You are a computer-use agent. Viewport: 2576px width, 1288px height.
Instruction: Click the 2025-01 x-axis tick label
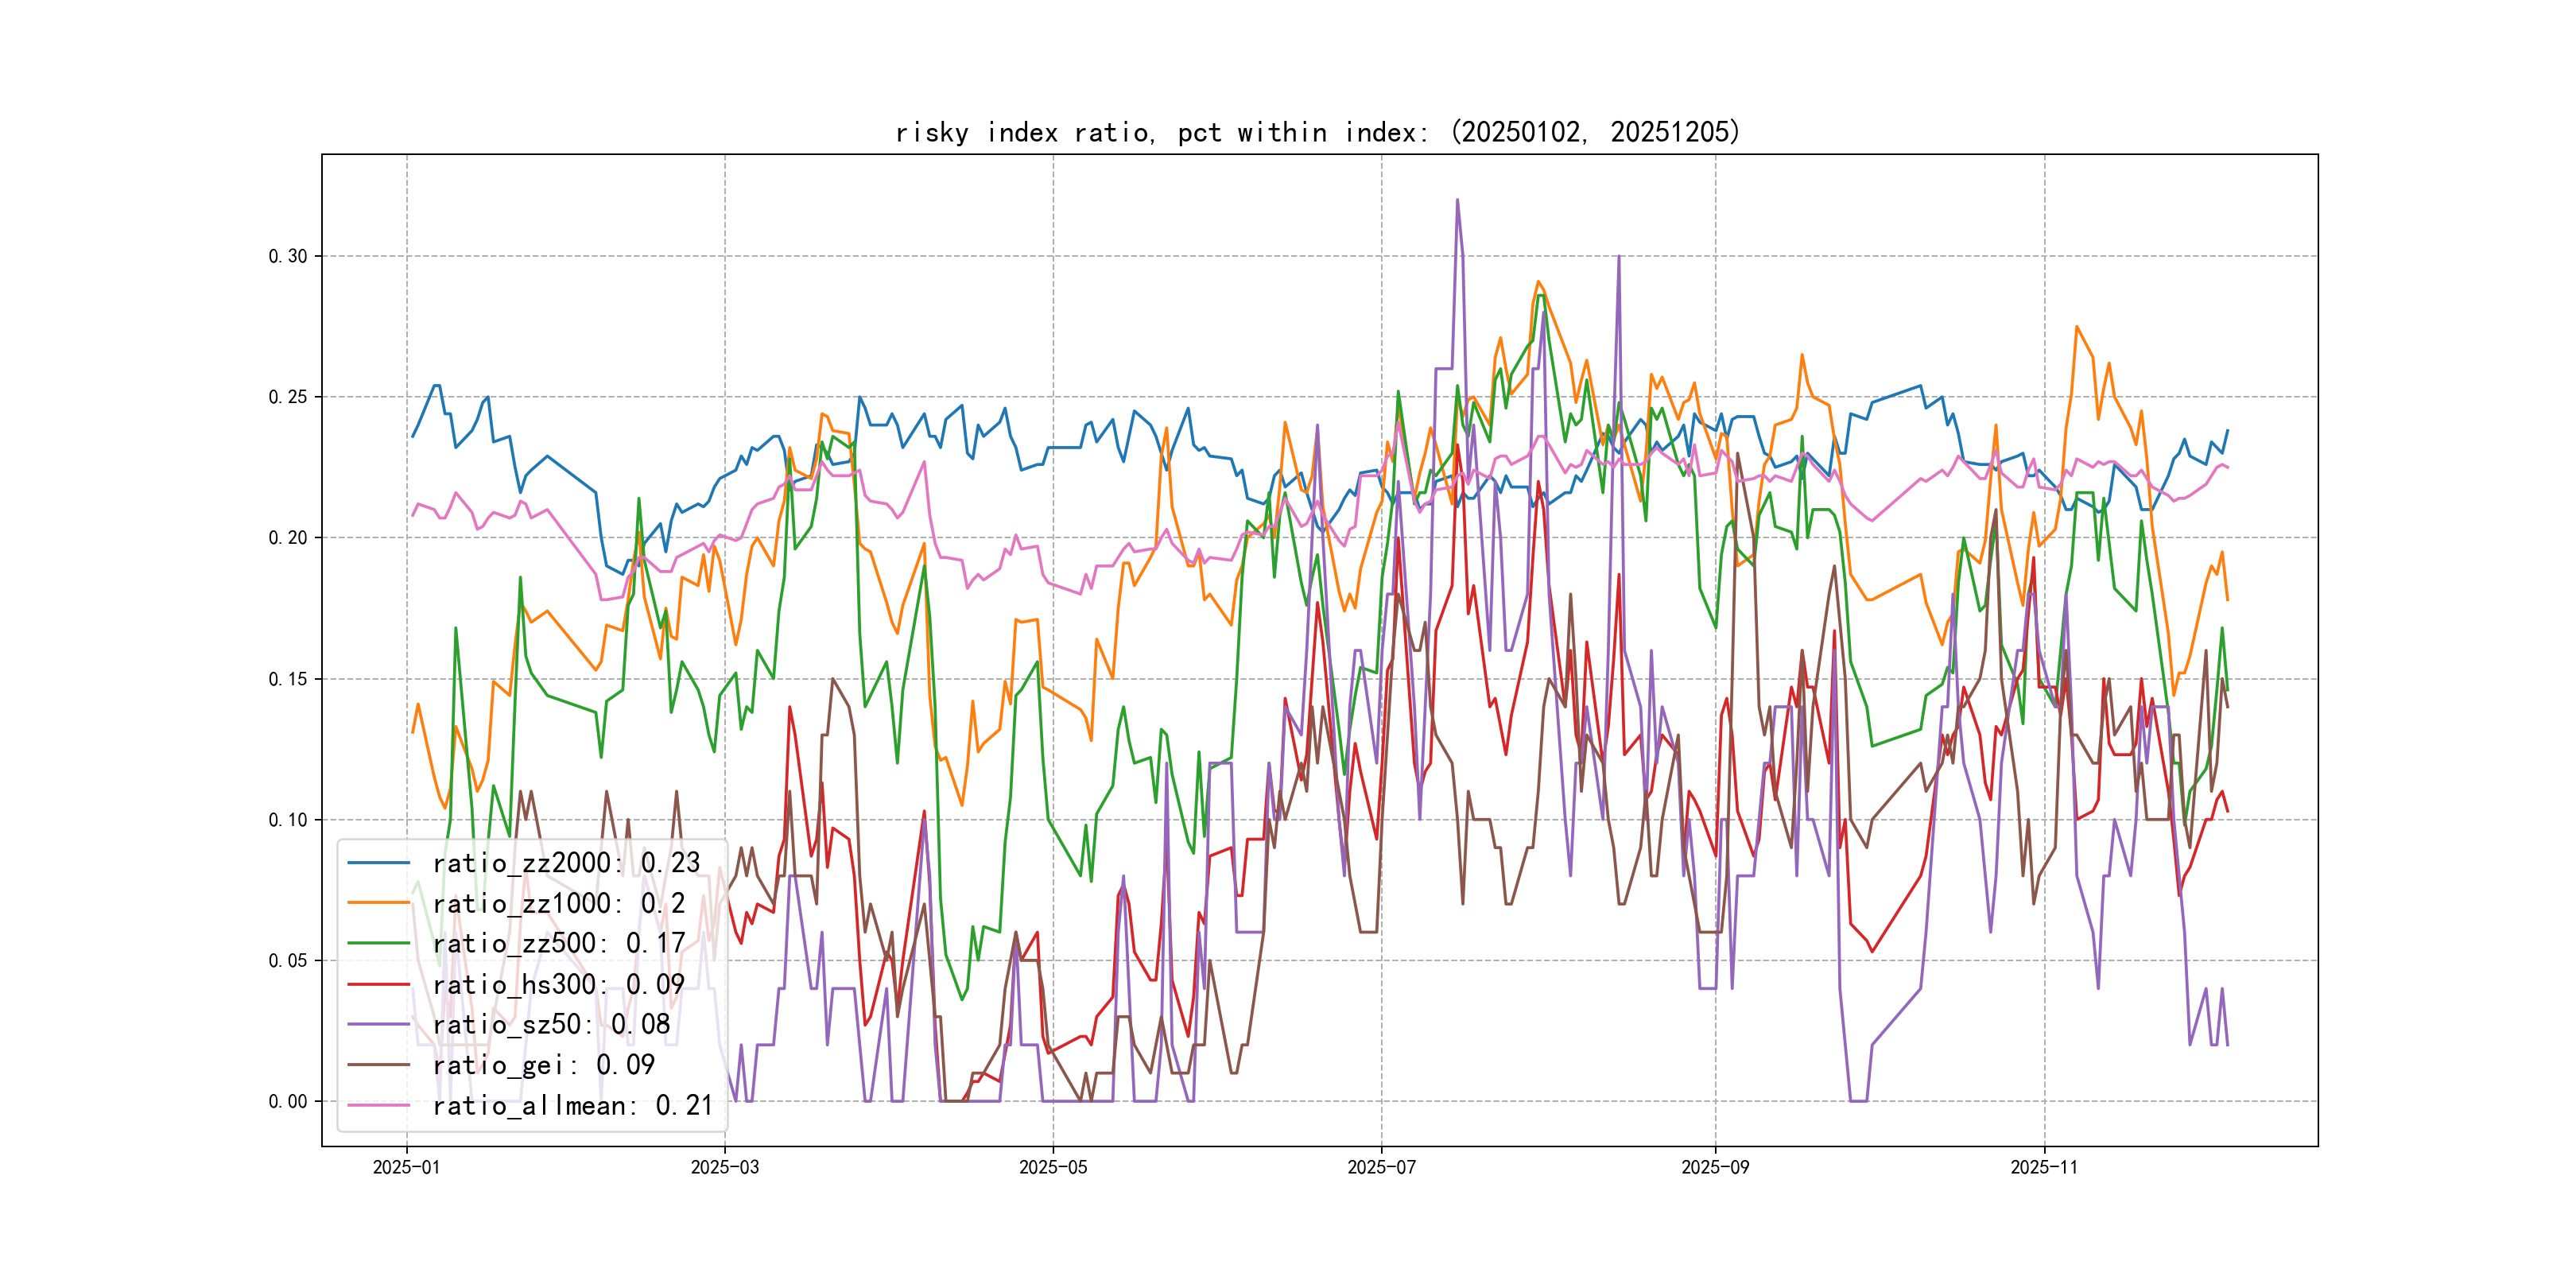(x=406, y=1167)
